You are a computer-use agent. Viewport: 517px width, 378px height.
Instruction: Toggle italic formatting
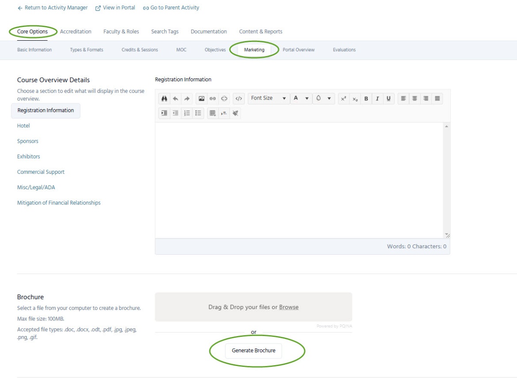coord(377,99)
